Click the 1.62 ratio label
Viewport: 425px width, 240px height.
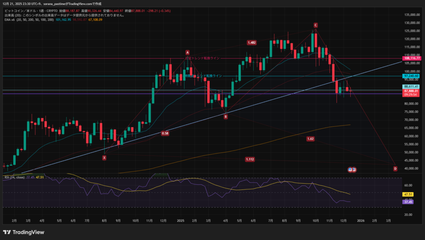point(310,139)
